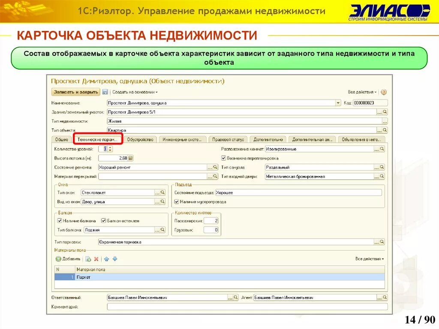
Task: Open top Все действия menu
Action: (362, 92)
